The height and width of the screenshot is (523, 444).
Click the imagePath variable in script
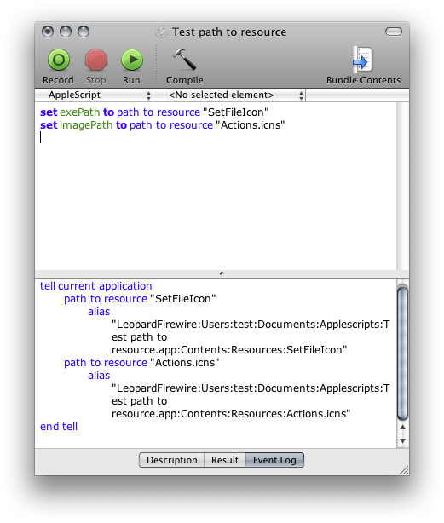(x=86, y=125)
